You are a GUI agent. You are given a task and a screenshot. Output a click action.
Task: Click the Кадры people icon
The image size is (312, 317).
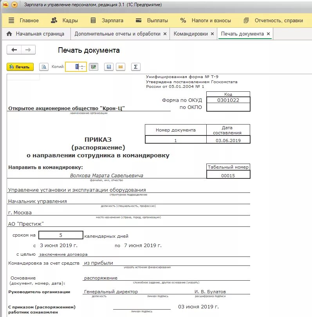click(54, 20)
